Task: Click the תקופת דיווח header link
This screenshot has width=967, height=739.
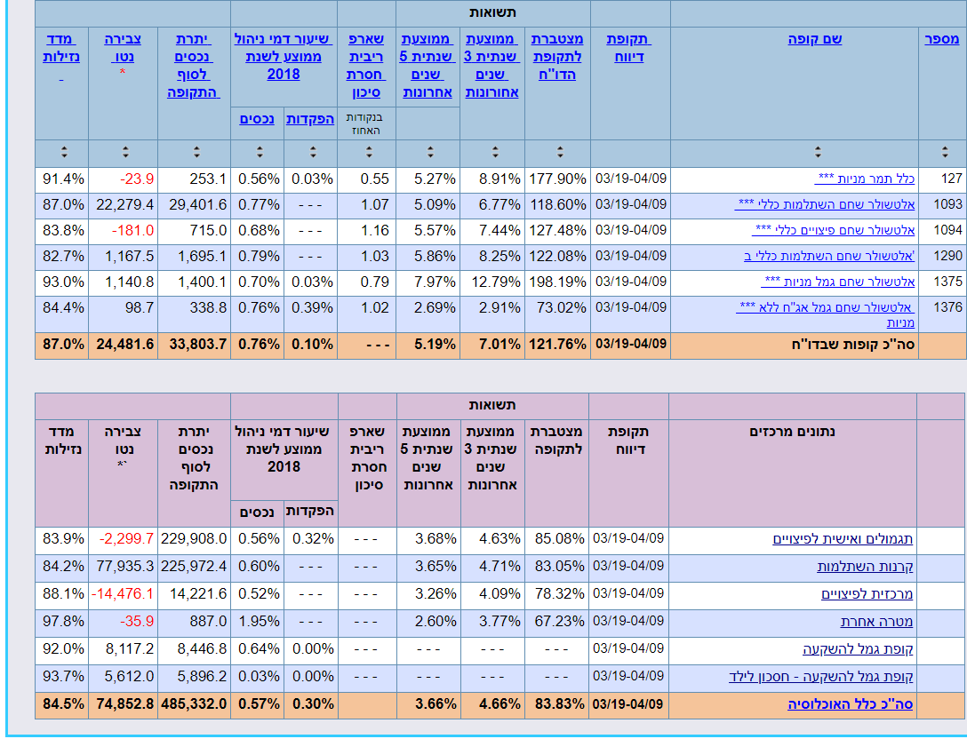Action: click(x=629, y=48)
